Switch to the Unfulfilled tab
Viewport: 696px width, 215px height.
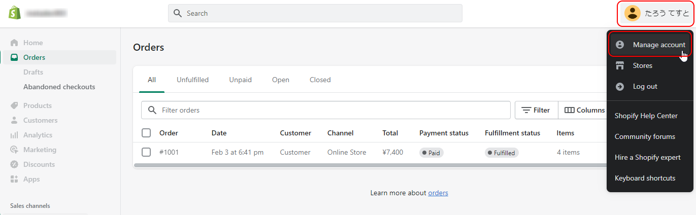(192, 80)
